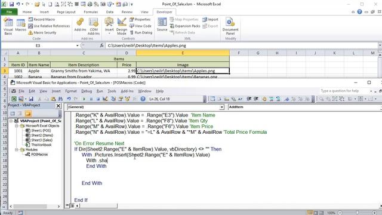382x215 pixels.
Task: Click View Code icon in Project pane
Action: (13, 113)
